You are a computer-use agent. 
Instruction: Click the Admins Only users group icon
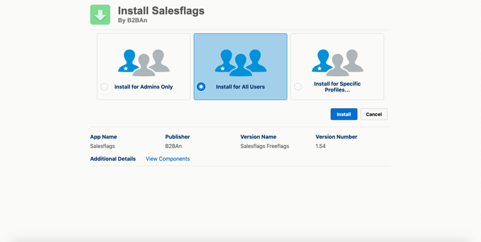[144, 63]
